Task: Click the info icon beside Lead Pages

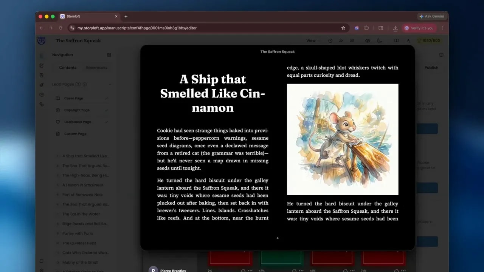Action: coord(85,85)
